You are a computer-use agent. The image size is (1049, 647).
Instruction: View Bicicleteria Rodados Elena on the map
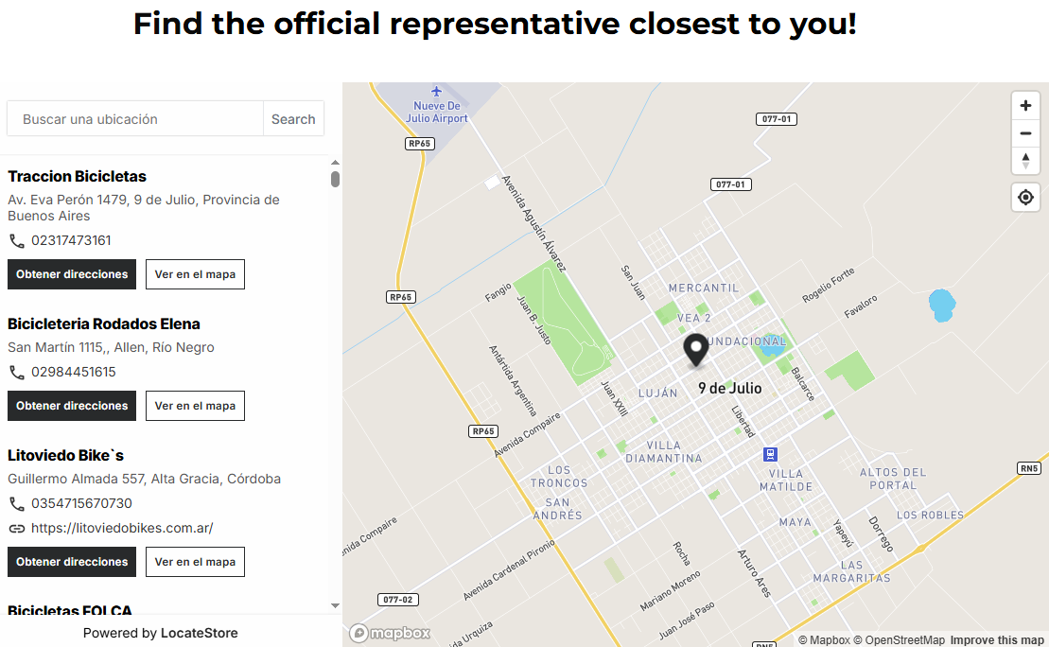pyautogui.click(x=195, y=406)
